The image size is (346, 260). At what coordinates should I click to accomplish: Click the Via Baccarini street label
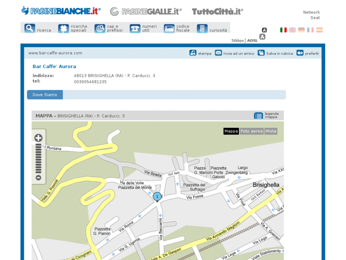[x=161, y=229]
